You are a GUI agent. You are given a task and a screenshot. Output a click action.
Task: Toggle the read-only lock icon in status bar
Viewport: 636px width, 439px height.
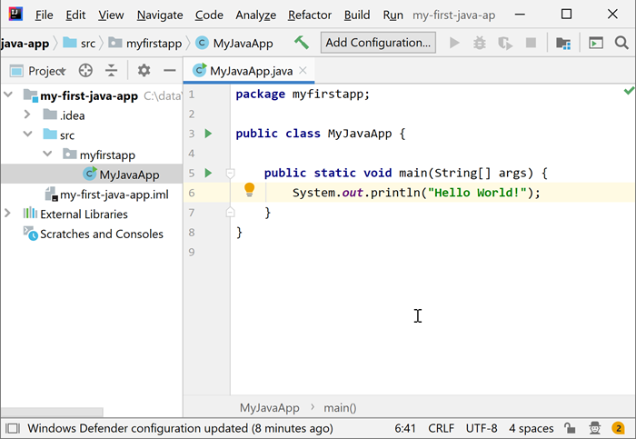pyautogui.click(x=570, y=428)
